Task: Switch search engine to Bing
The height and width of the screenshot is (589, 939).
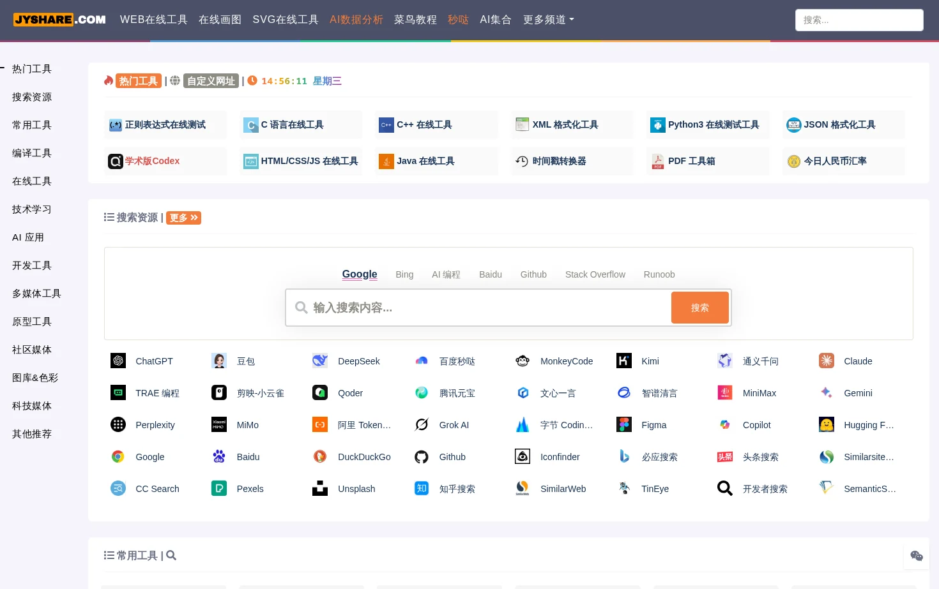Action: click(x=404, y=274)
